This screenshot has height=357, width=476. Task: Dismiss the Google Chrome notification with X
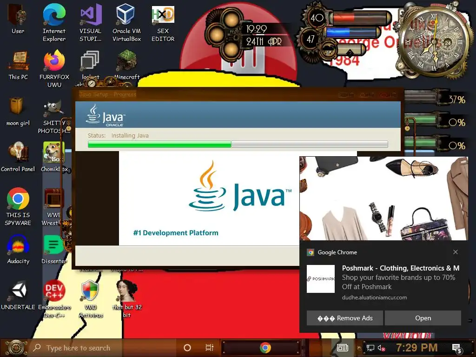tap(456, 252)
